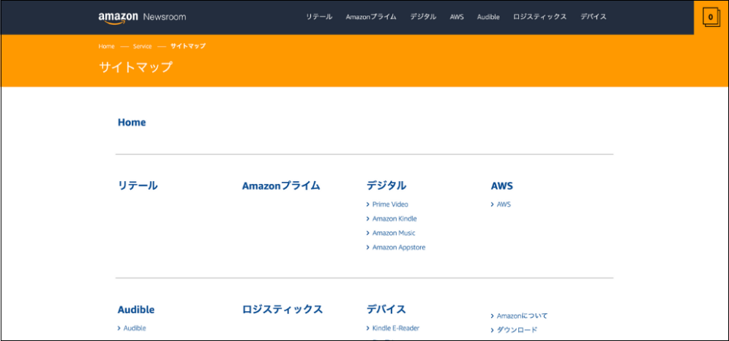Choose デバイス in the top navigation bar
The height and width of the screenshot is (341, 729).
click(x=593, y=17)
